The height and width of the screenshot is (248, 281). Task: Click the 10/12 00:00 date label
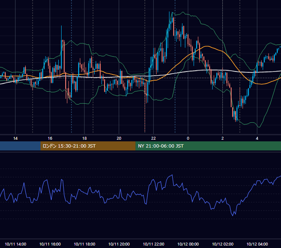click(x=188, y=244)
